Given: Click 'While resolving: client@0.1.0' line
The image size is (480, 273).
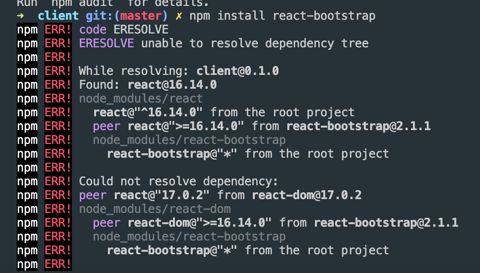Looking at the screenshot, I should pyautogui.click(x=179, y=71).
